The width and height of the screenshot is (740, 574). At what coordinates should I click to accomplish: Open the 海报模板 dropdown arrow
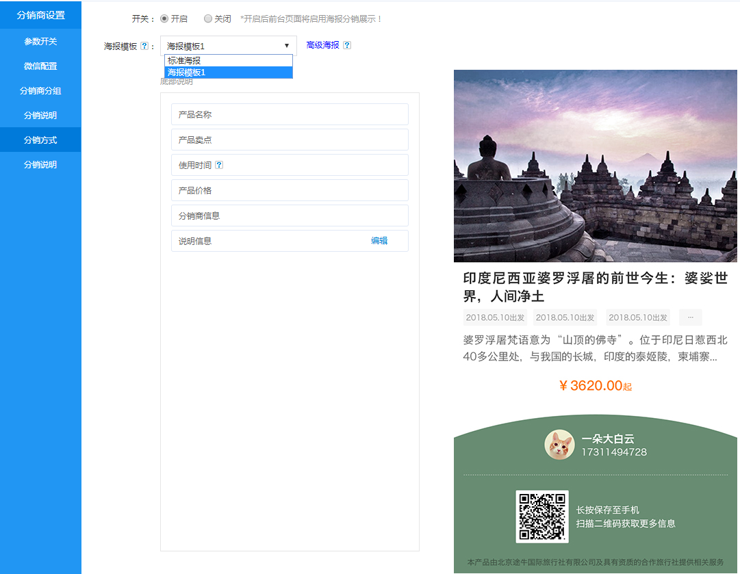tap(287, 46)
